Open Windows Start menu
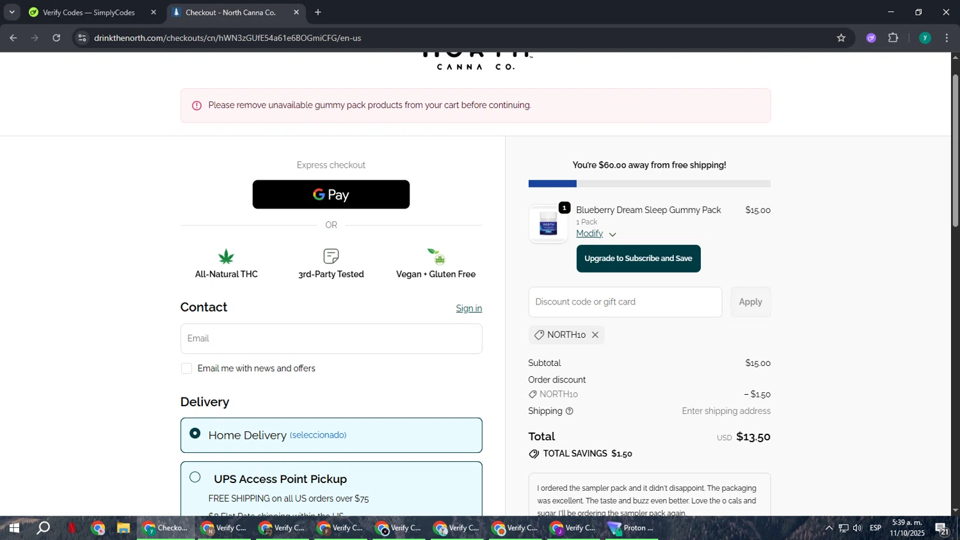The width and height of the screenshot is (960, 540). (x=13, y=528)
